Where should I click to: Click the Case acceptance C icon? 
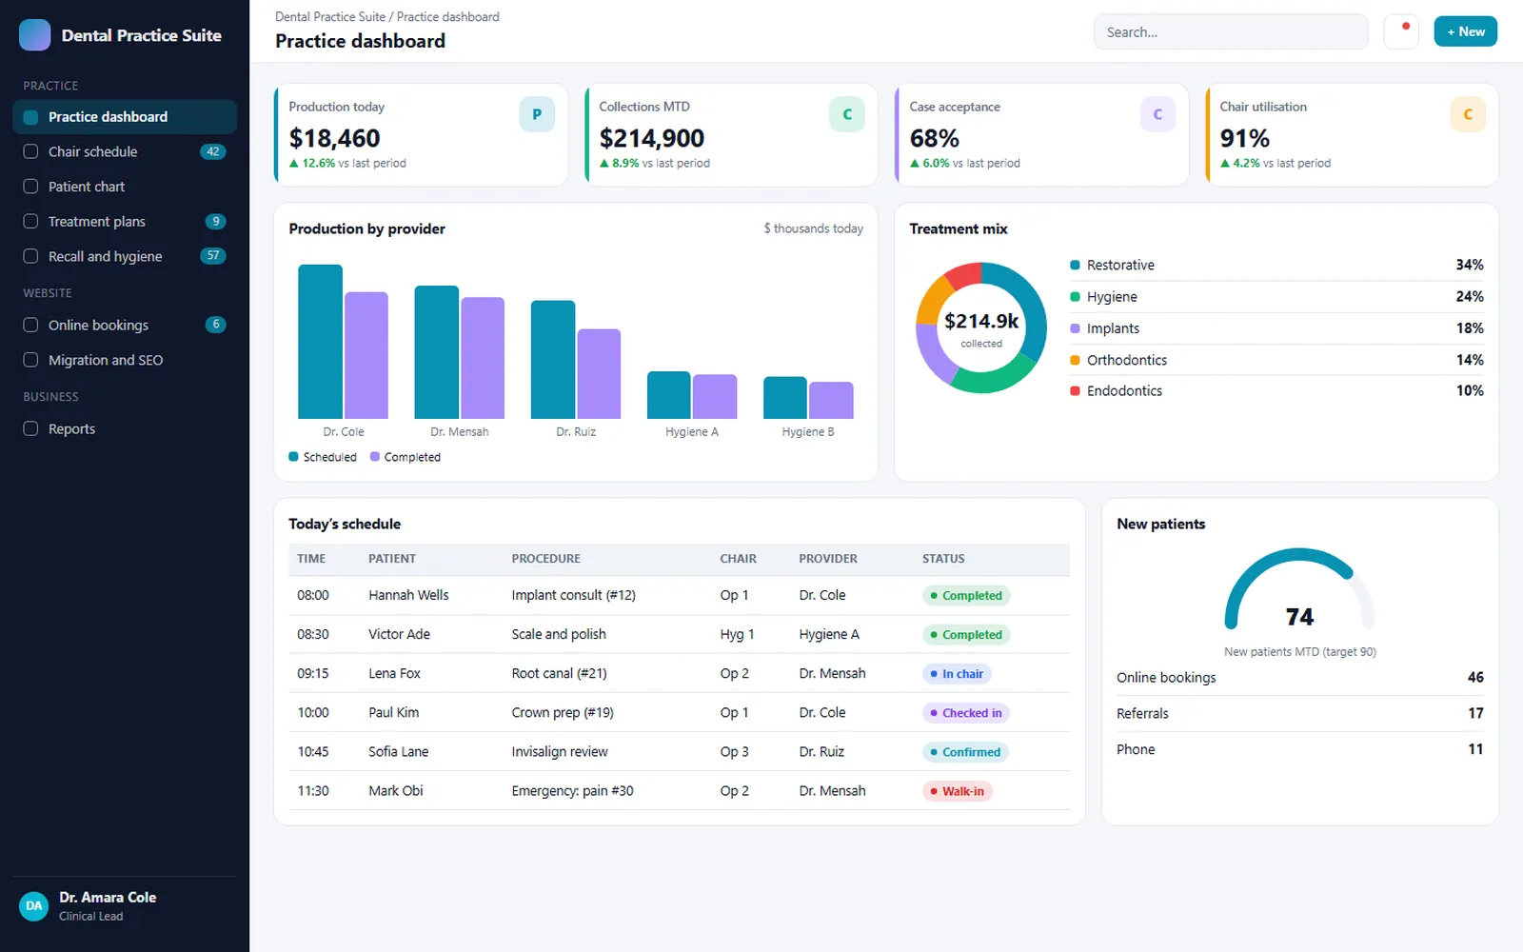tap(1157, 114)
